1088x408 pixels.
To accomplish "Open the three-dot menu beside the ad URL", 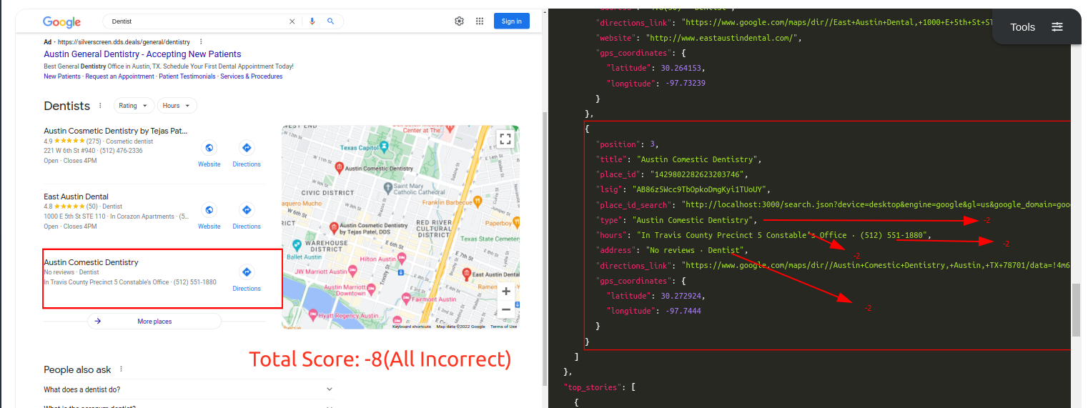I will [201, 41].
